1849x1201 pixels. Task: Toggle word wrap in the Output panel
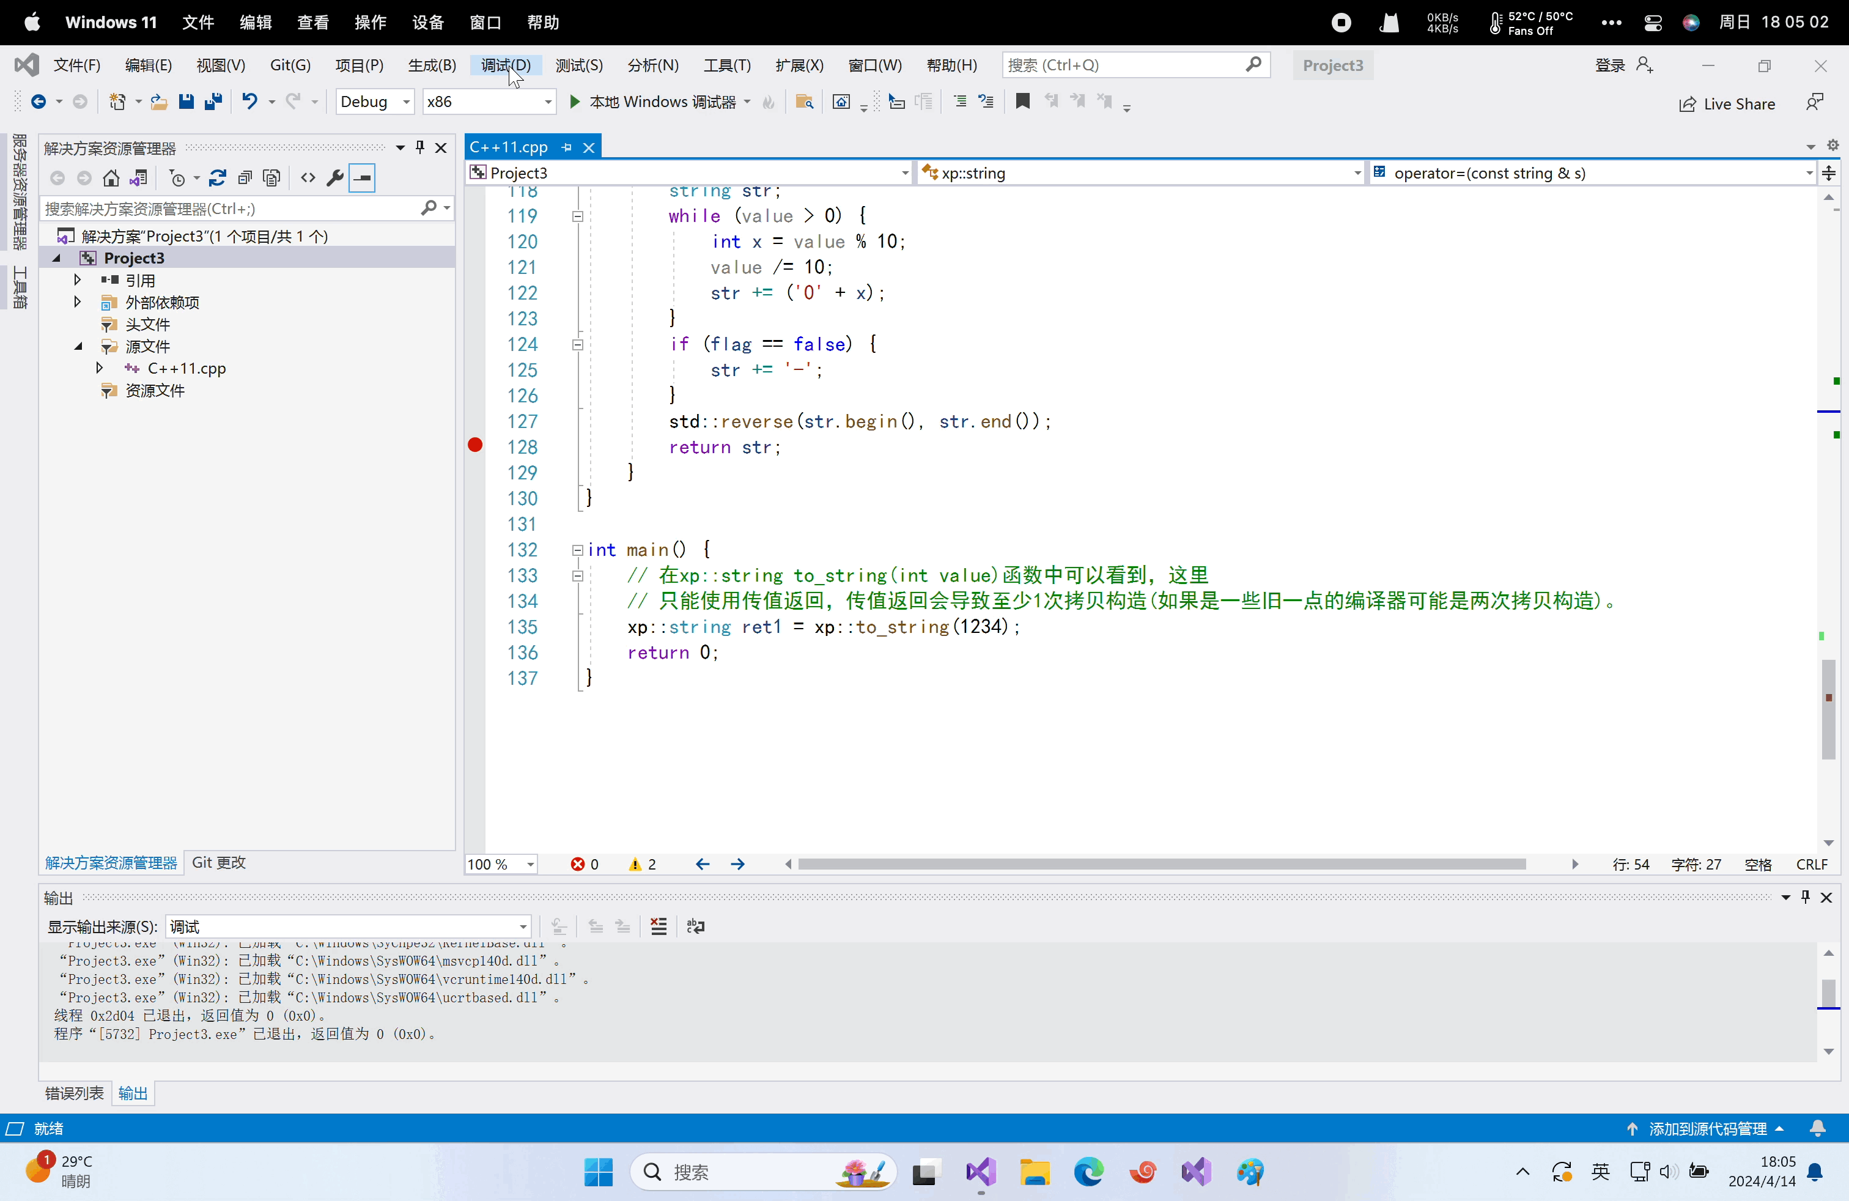(695, 926)
